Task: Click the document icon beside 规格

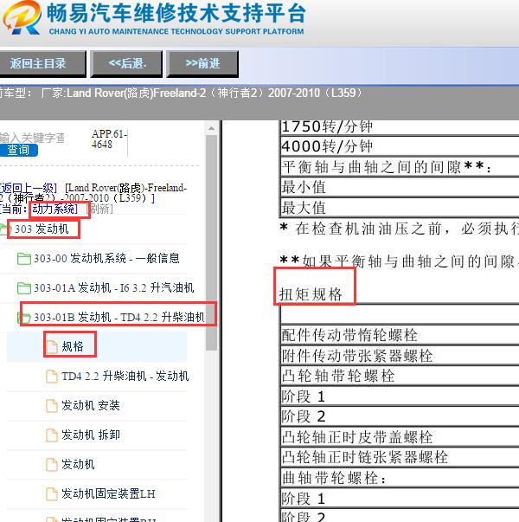Action: [52, 347]
